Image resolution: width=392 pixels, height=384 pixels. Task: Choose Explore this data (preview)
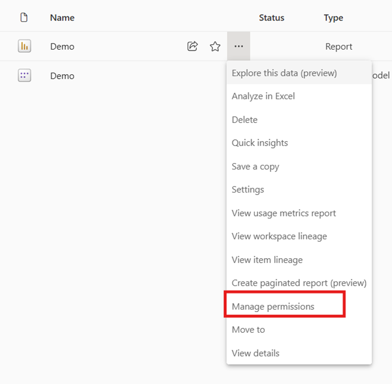[299, 73]
